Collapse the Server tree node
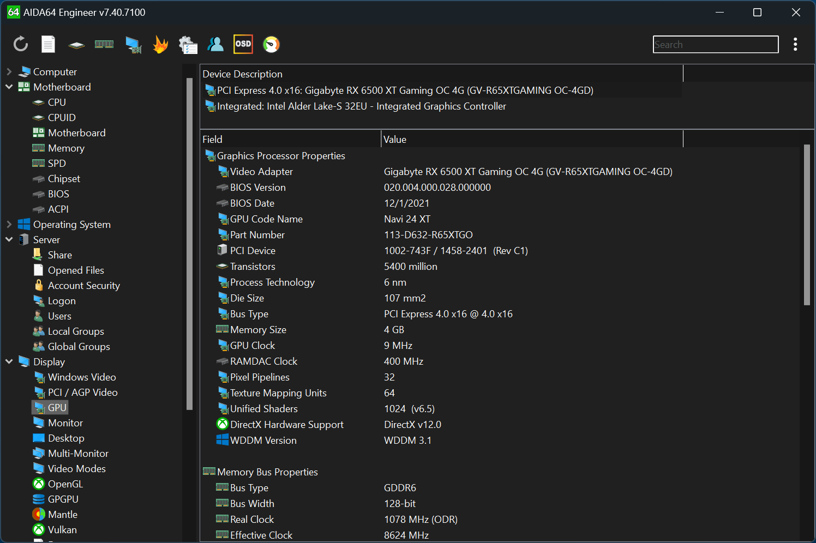Image resolution: width=816 pixels, height=543 pixels. (9, 239)
